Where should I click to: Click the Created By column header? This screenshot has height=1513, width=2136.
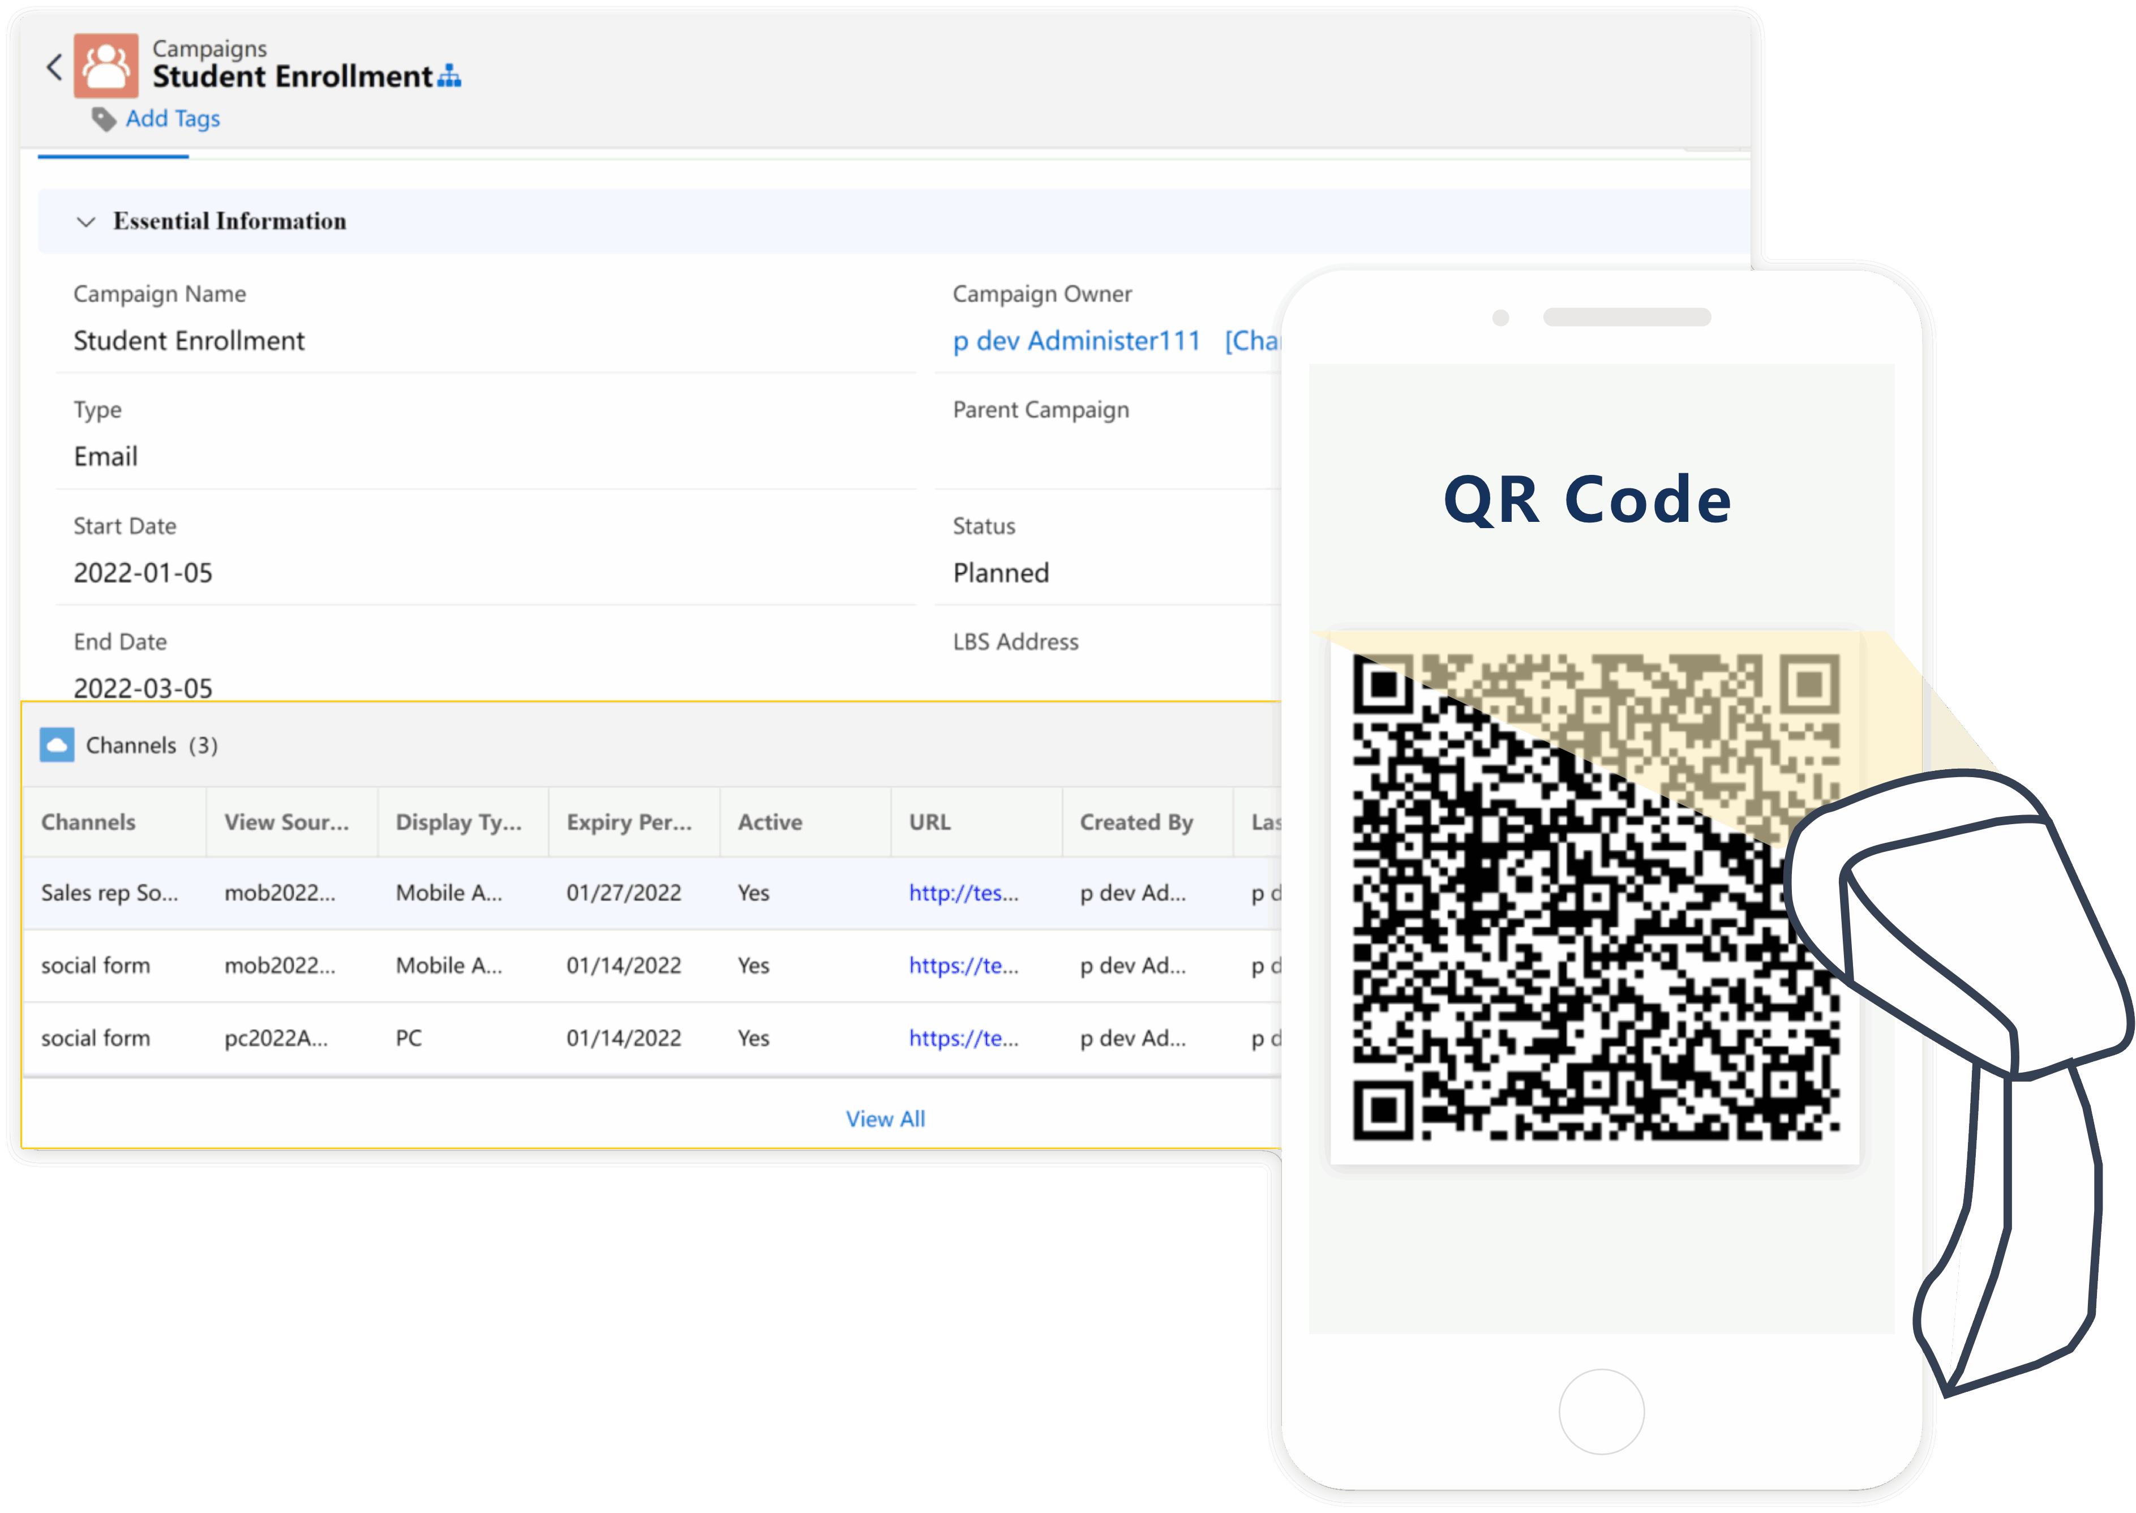pyautogui.click(x=1135, y=822)
